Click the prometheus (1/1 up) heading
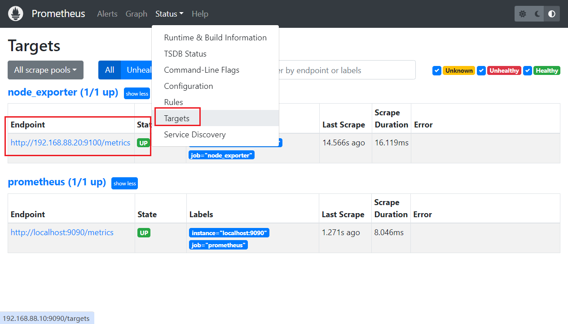Viewport: 568px width, 324px height. [57, 182]
